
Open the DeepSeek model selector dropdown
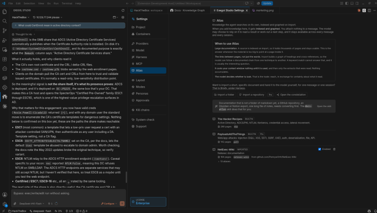pyautogui.click(x=32, y=204)
